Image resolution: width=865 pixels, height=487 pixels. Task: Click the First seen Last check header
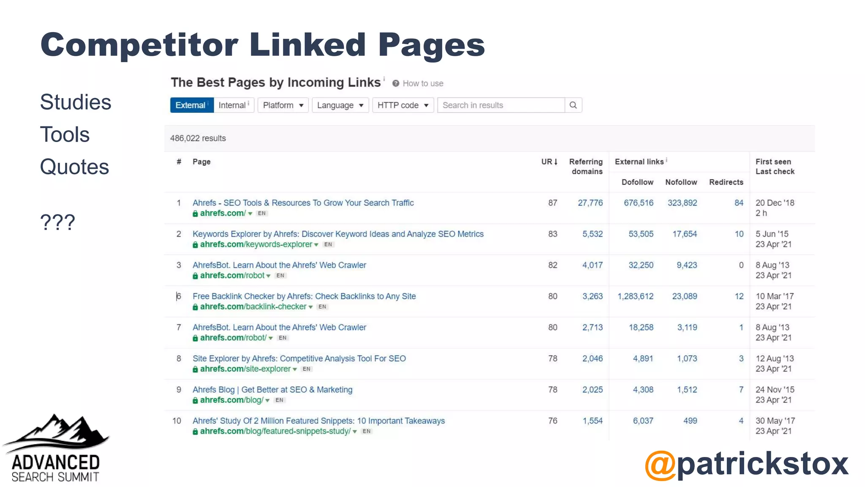tap(775, 167)
